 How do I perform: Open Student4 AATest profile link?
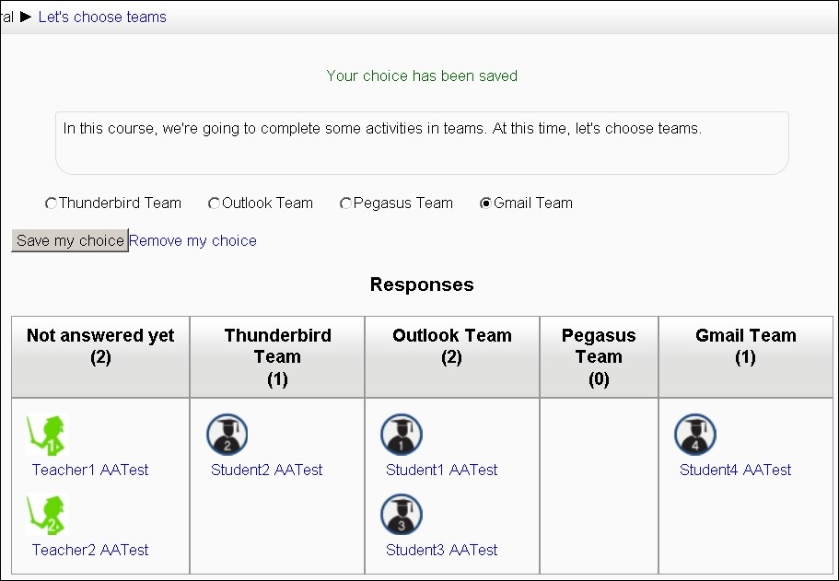[735, 470]
